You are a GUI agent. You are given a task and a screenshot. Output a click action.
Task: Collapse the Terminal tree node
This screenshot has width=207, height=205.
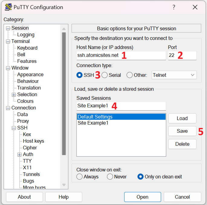8,42
